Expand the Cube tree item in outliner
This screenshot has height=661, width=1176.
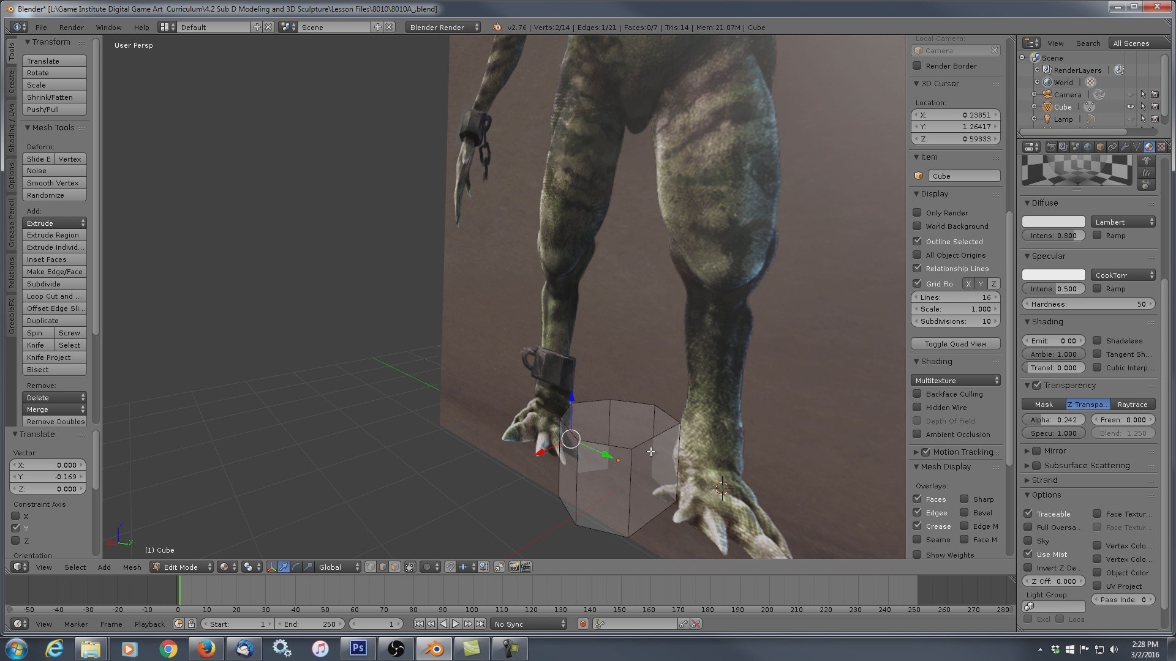click(x=1034, y=106)
